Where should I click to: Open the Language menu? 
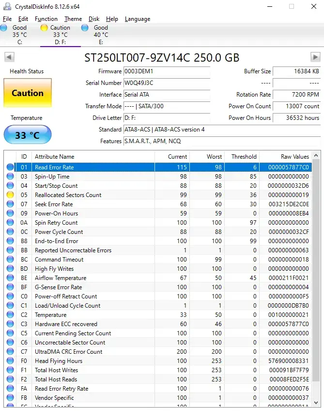(138, 19)
